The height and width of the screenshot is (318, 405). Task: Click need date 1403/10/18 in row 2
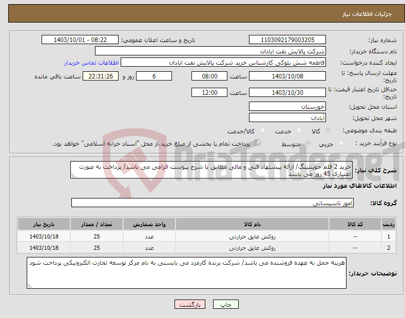(44, 248)
